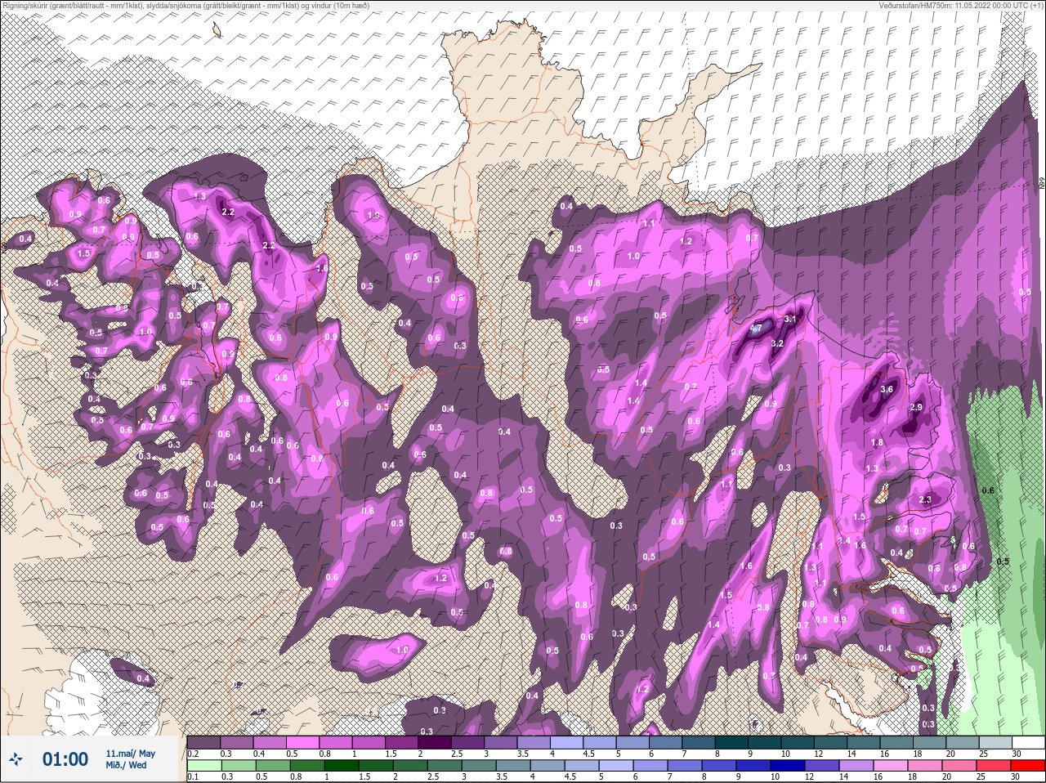This screenshot has width=1046, height=783.
Task: Click the 3.2 precipitation value on the map
Action: tap(777, 344)
